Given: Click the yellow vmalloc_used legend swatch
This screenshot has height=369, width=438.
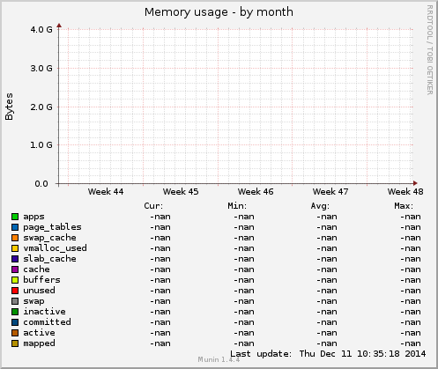Looking at the screenshot, I should (15, 248).
